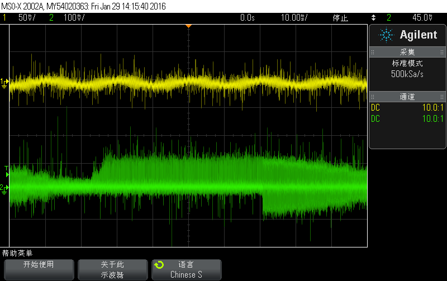Click the yellow 10.0:1 probe ratio
The width and height of the screenshot is (447, 281).
pos(432,108)
